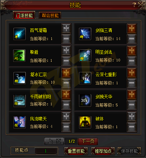This screenshot has height=158, width=146.
Task: Select the 凤流啸天 skill icon
Action: (x=20, y=122)
